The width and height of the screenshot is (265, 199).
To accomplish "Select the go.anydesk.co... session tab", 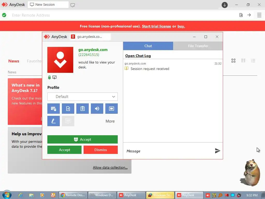I will [x=90, y=37].
